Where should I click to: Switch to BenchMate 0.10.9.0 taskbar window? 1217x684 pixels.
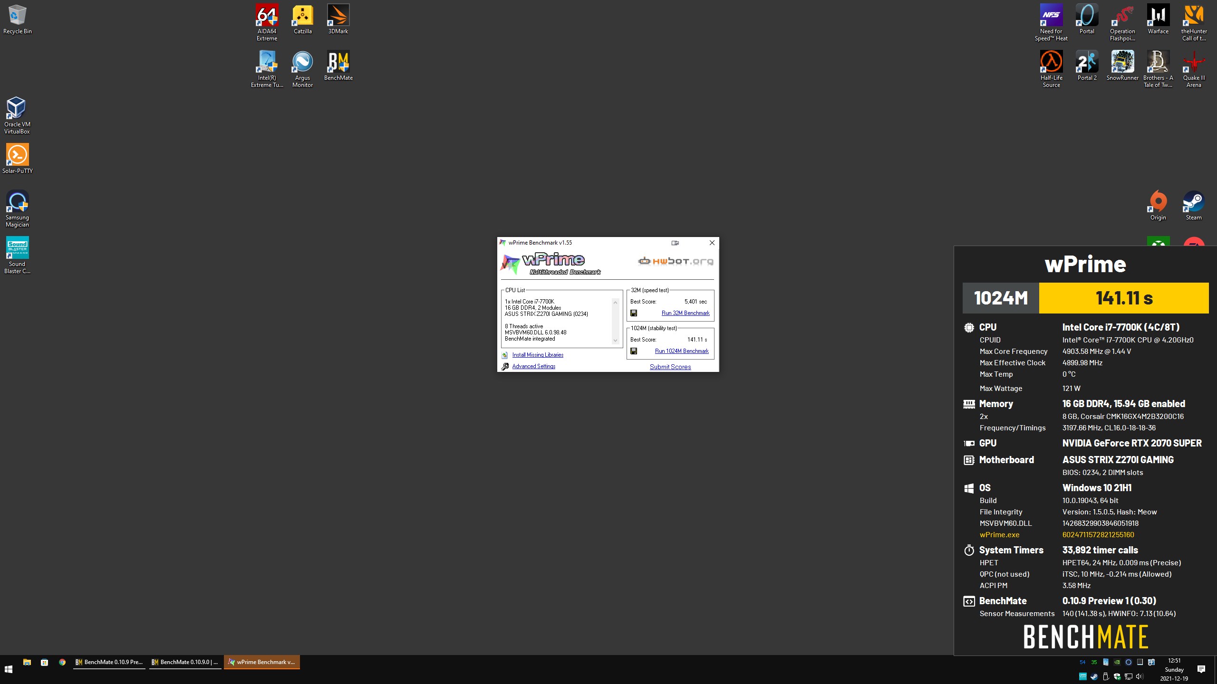point(185,662)
